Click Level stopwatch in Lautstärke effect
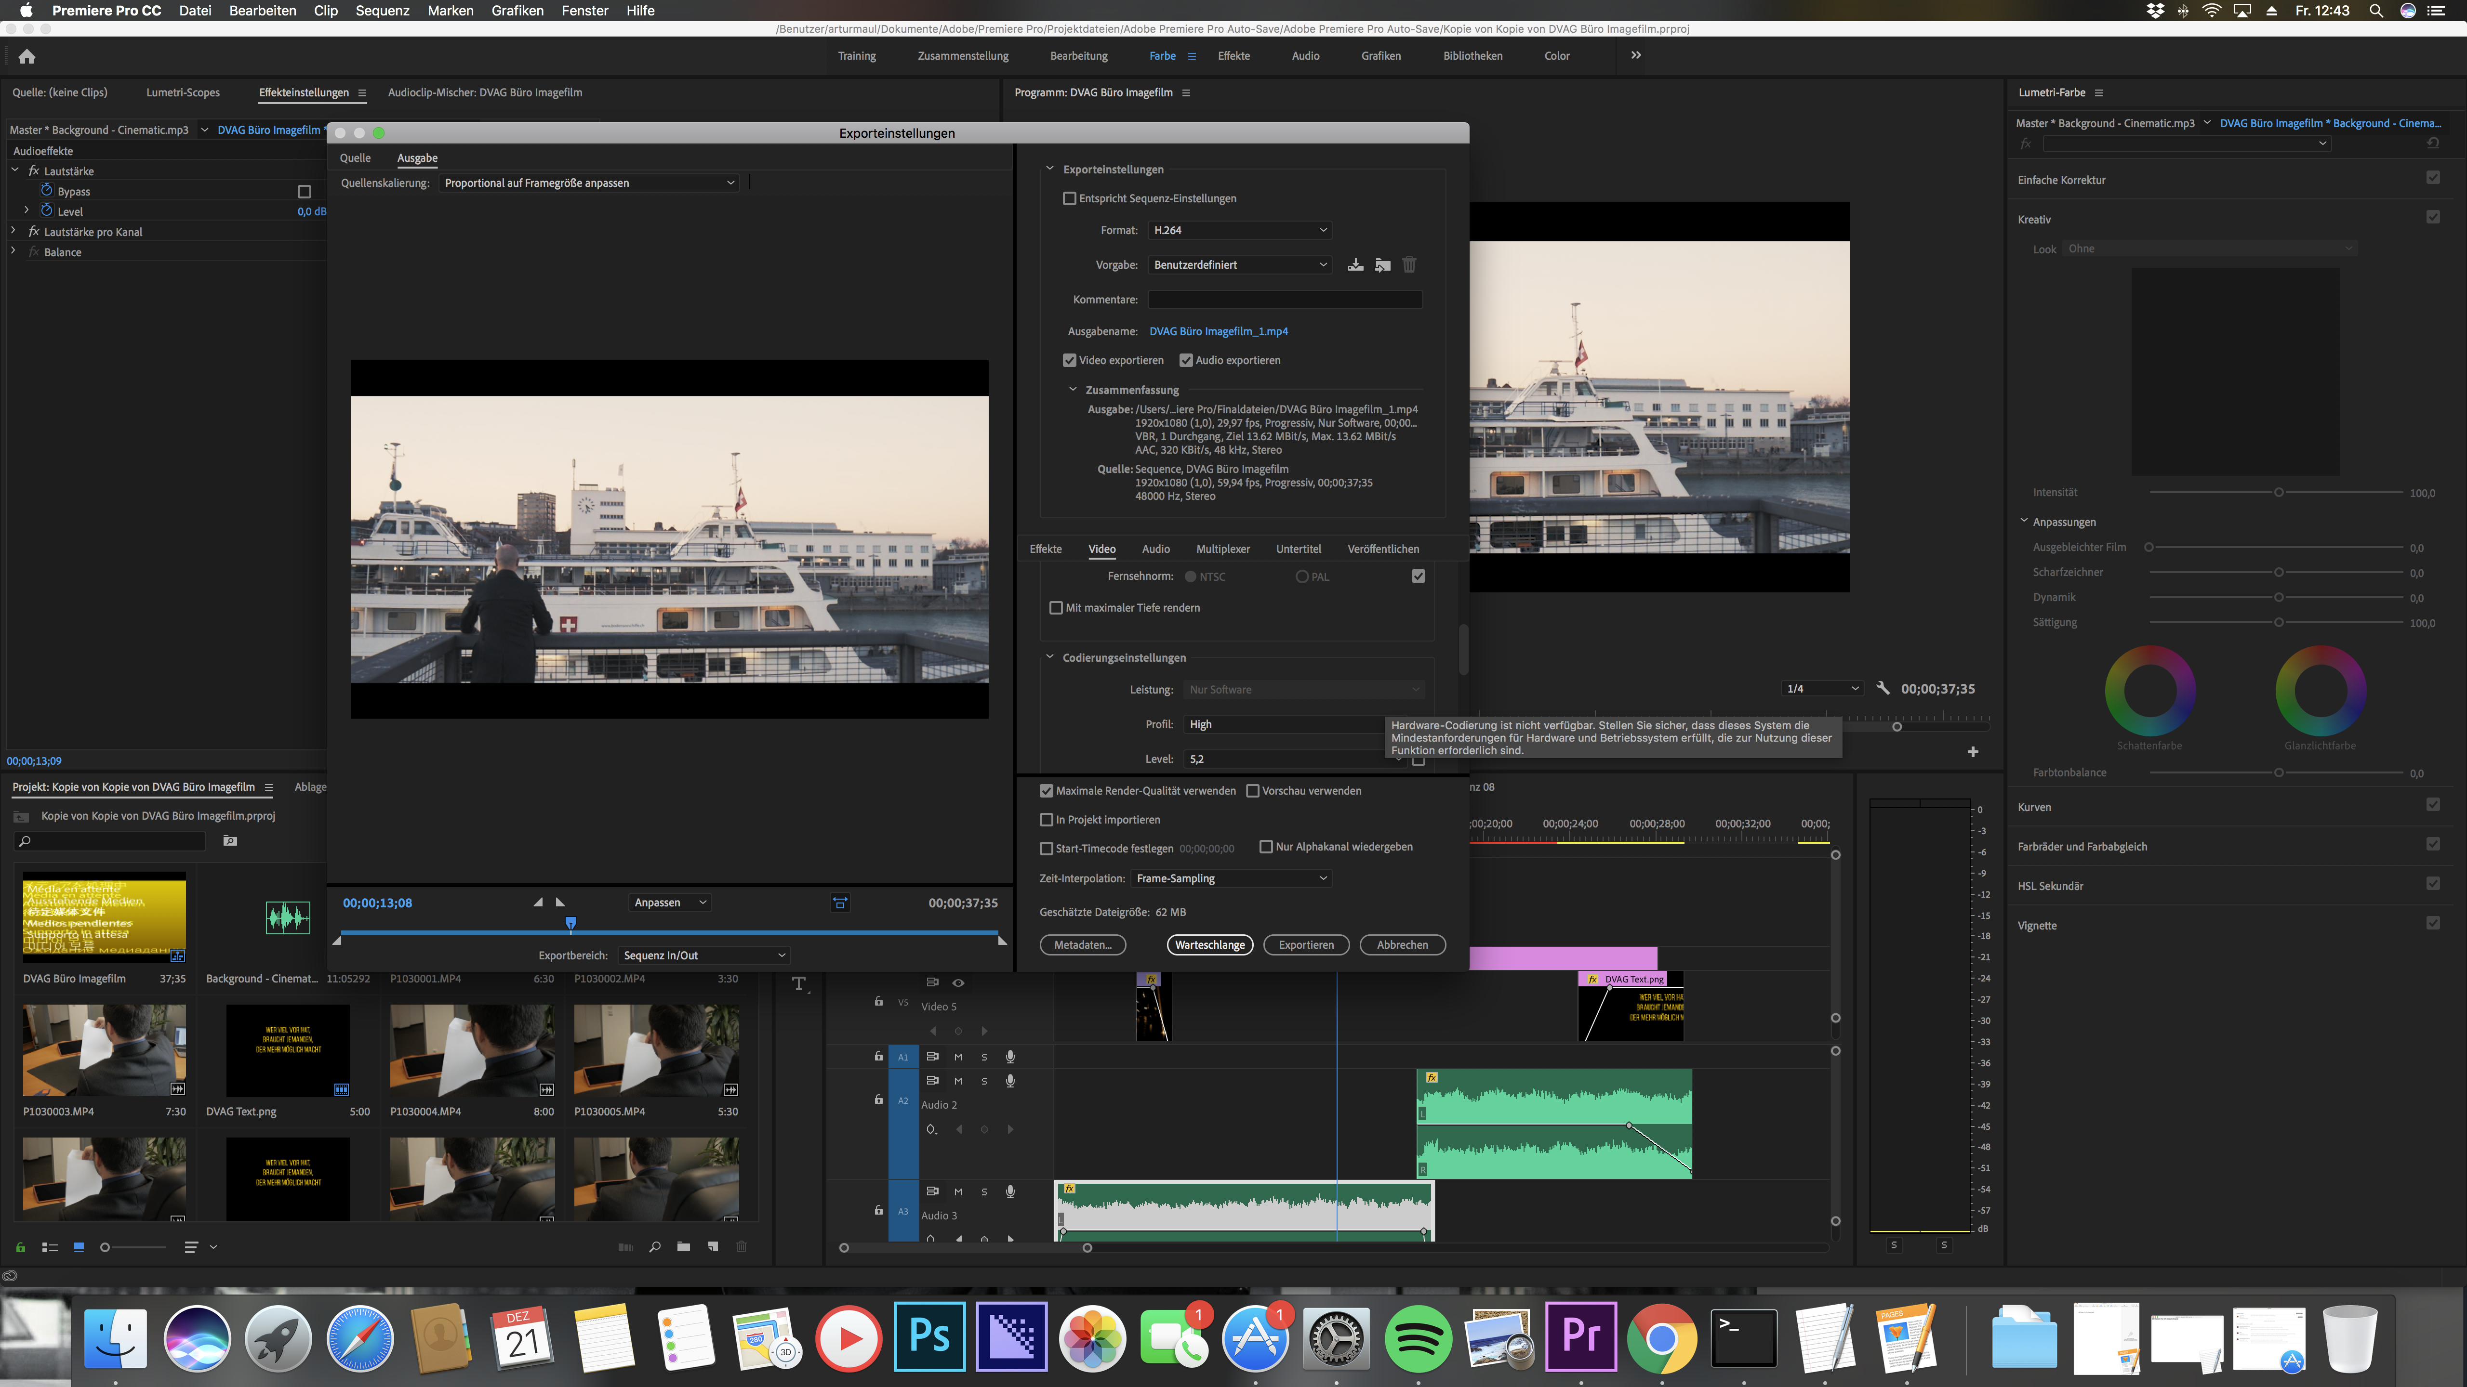The width and height of the screenshot is (2467, 1387). pos(46,210)
